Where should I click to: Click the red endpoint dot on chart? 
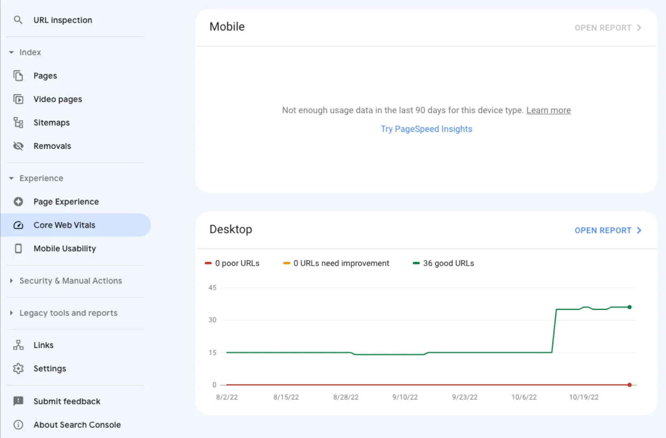(629, 385)
